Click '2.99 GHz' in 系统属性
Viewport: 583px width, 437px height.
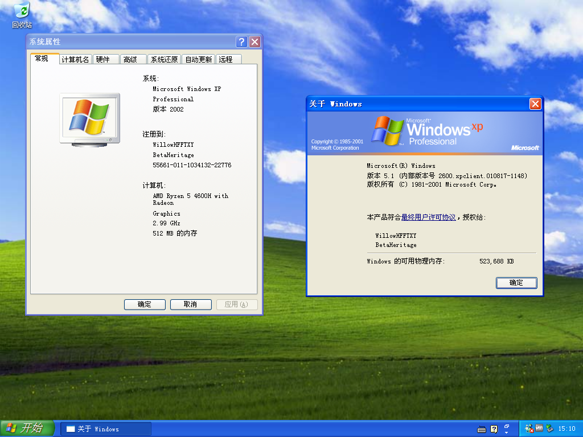coord(166,223)
